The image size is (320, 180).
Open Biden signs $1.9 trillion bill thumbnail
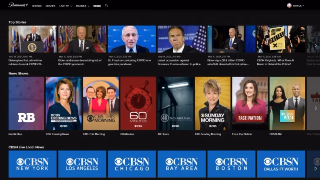[x=232, y=39]
